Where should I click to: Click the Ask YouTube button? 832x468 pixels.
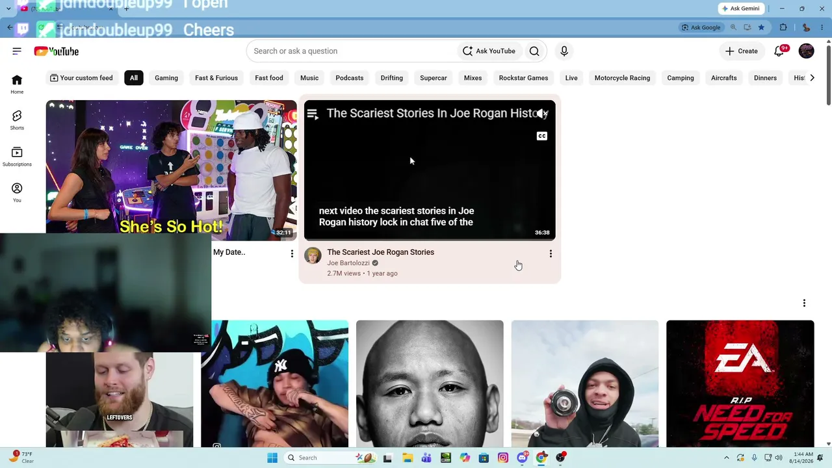pos(489,51)
